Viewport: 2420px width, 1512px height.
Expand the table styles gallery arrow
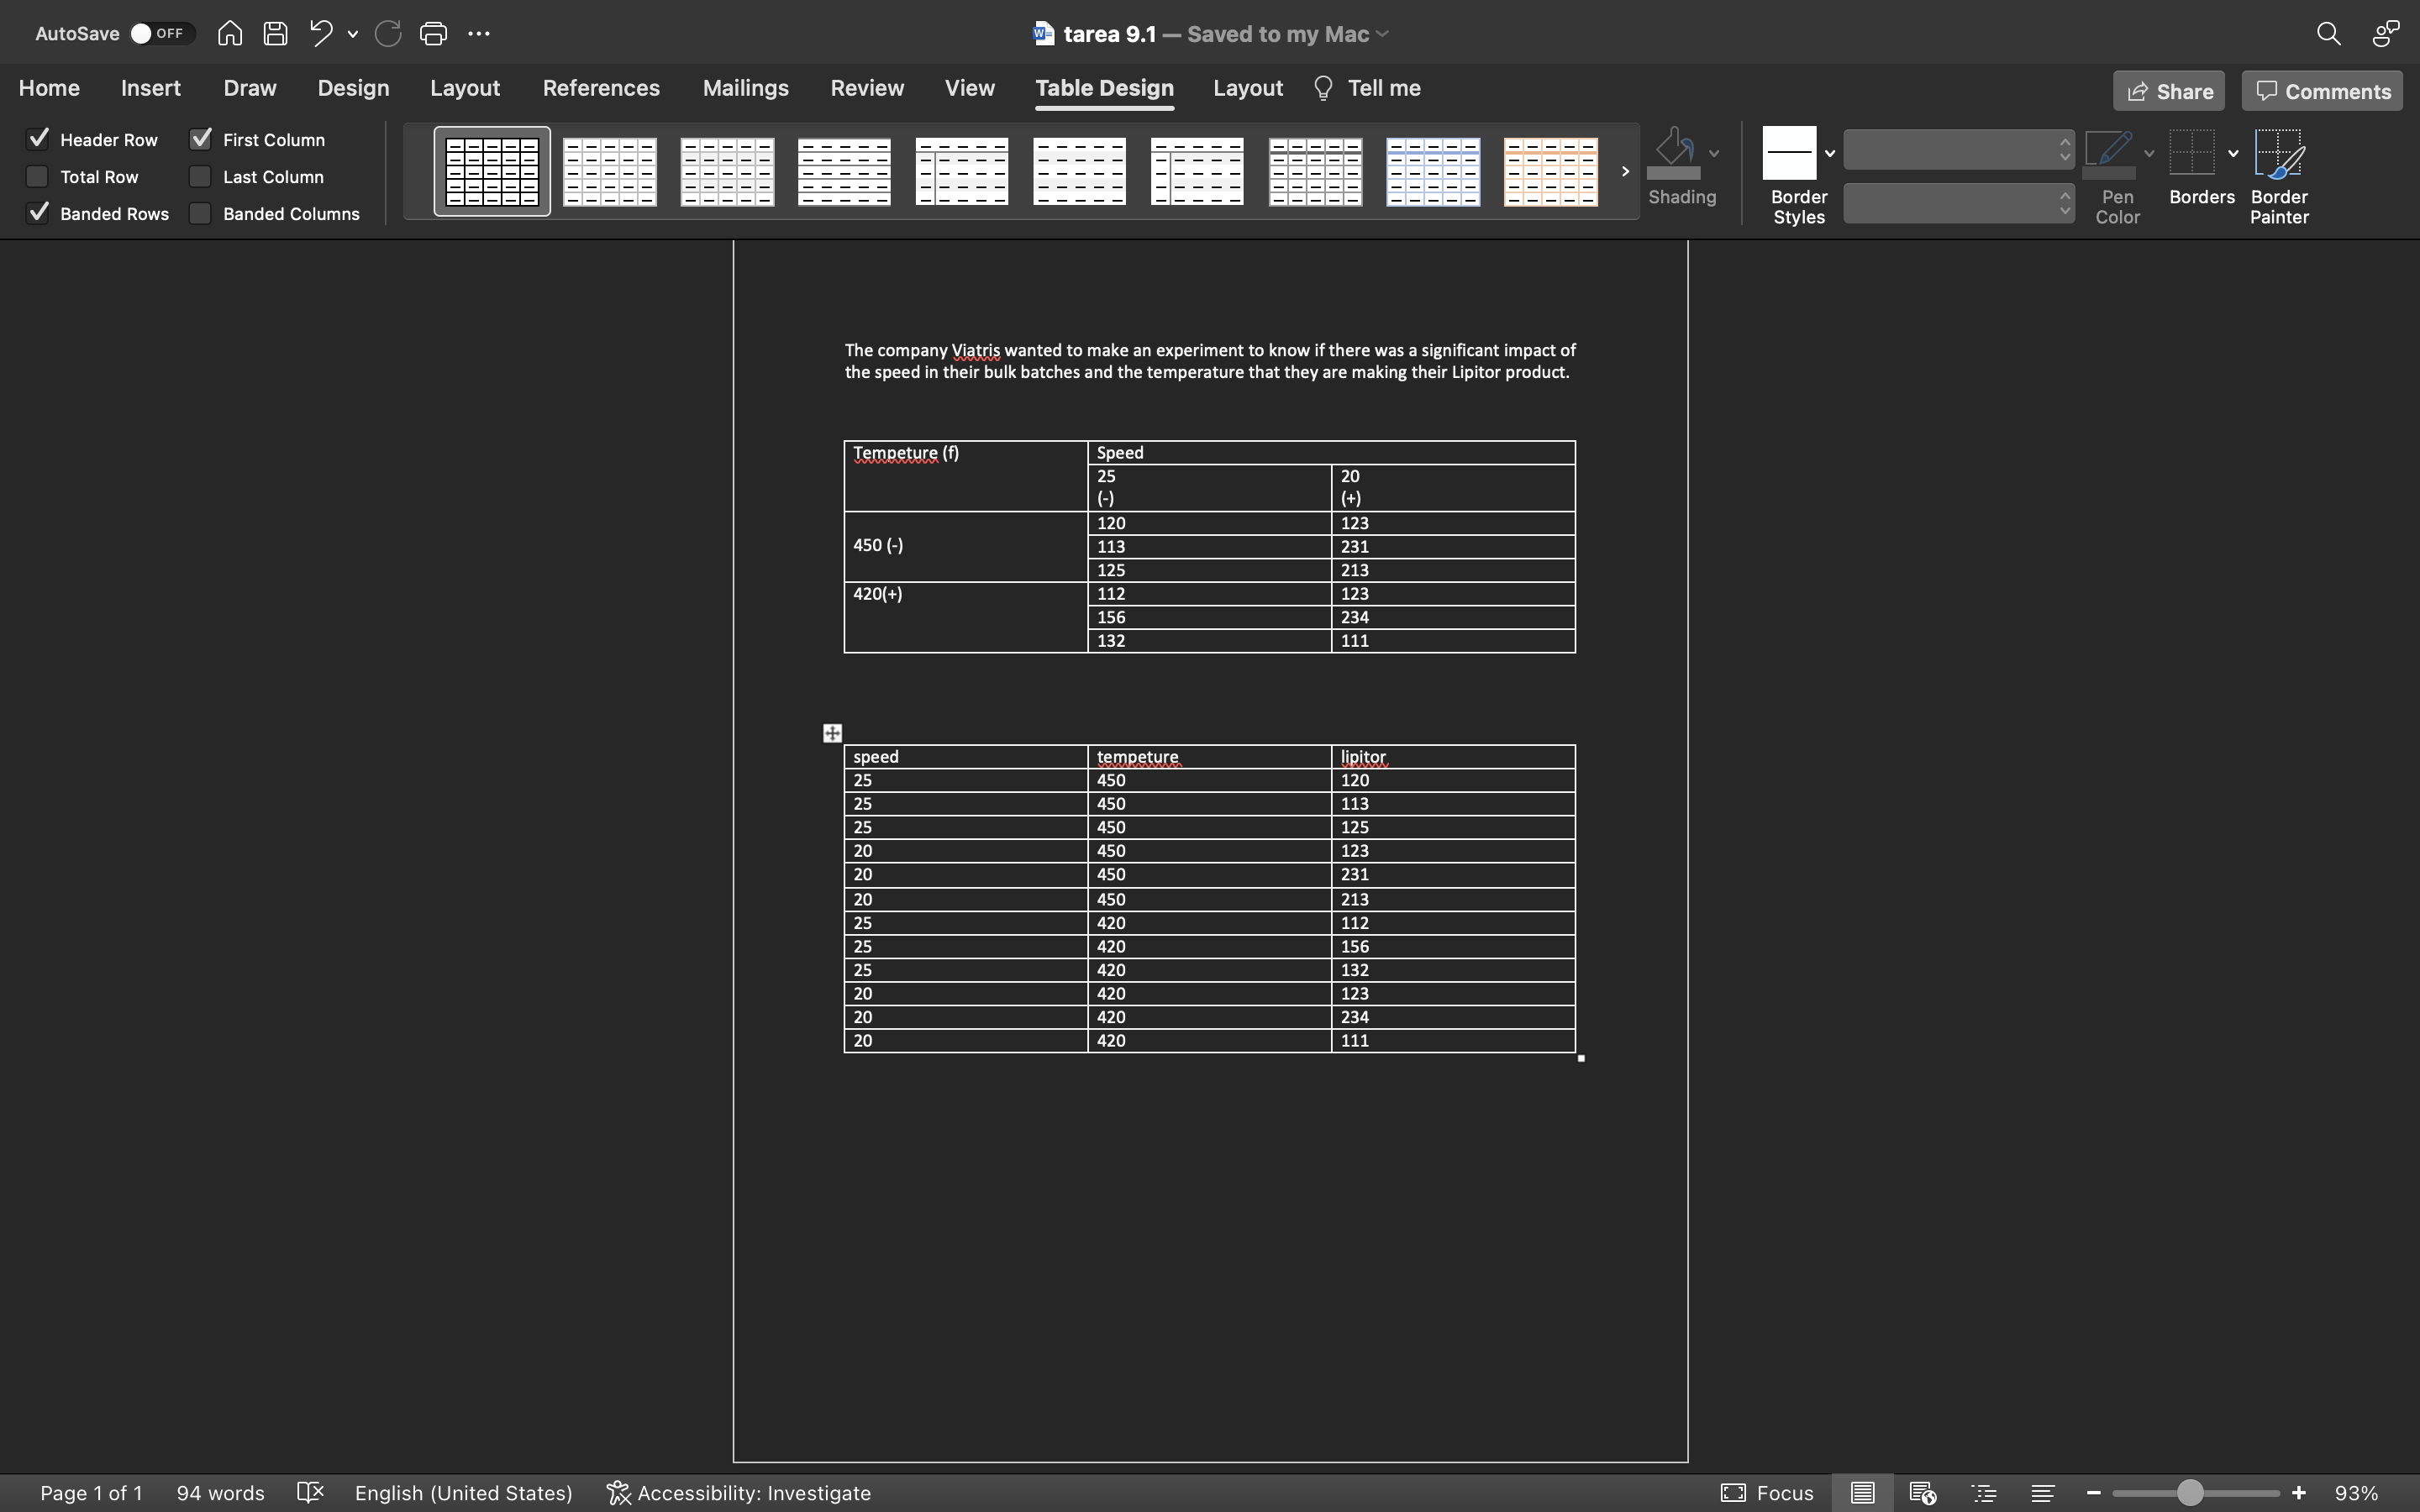[x=1625, y=171]
